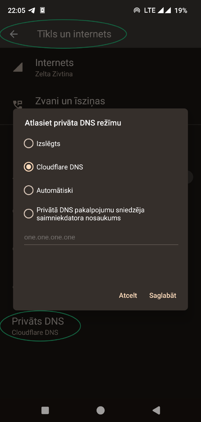The image size is (201, 422).
Task: Click the one.one.one.one hostname field
Action: point(101,238)
